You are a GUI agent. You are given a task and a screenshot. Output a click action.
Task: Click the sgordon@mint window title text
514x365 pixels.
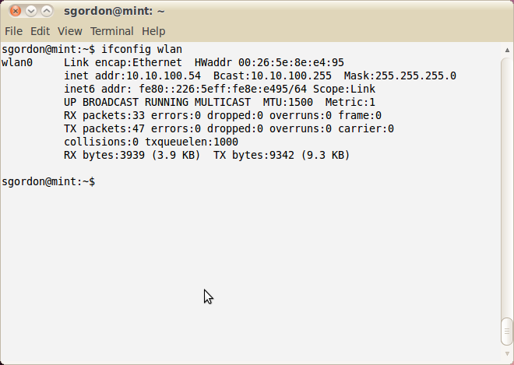(x=114, y=11)
